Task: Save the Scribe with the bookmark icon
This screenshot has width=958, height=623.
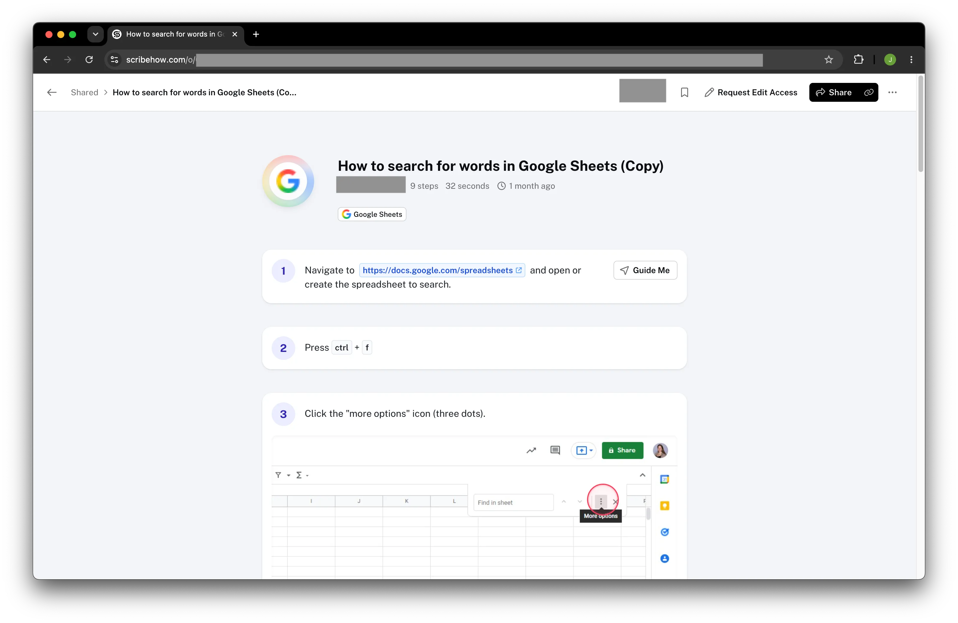Action: coord(684,93)
